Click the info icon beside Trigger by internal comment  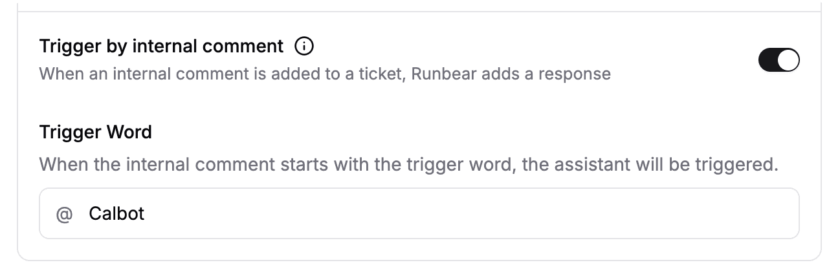[304, 47]
